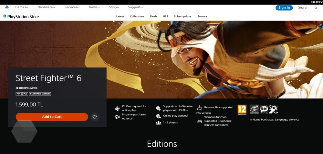The width and height of the screenshot is (323, 154).
Task: Click the PEGI 12 age rating icon
Action: click(x=242, y=109)
